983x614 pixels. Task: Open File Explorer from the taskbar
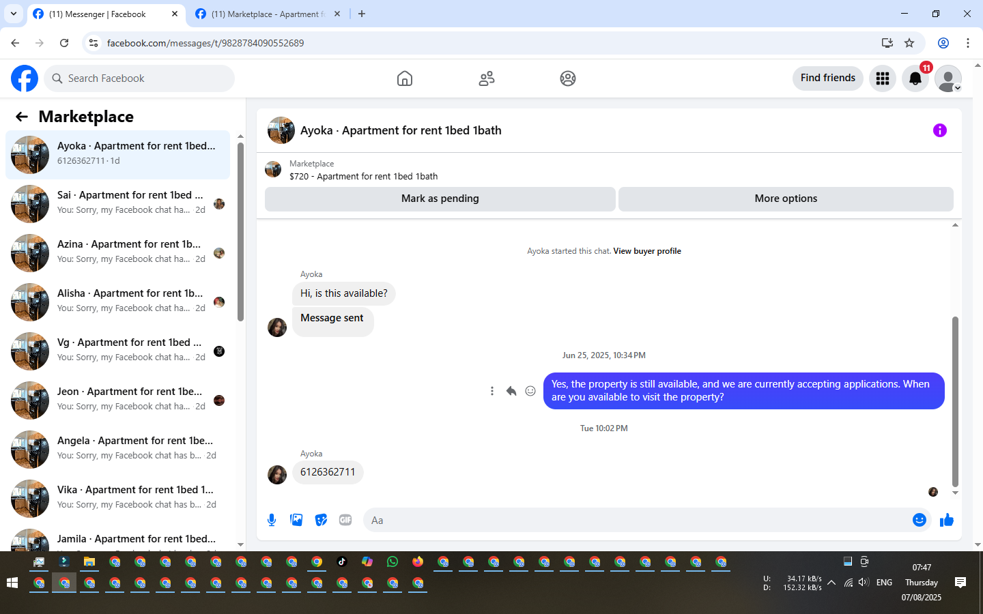tap(89, 561)
